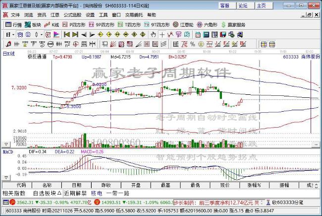Viewport: 322px width, 216px height.
Task: Open the 行情 market quotes view
Action: (x=13, y=25)
